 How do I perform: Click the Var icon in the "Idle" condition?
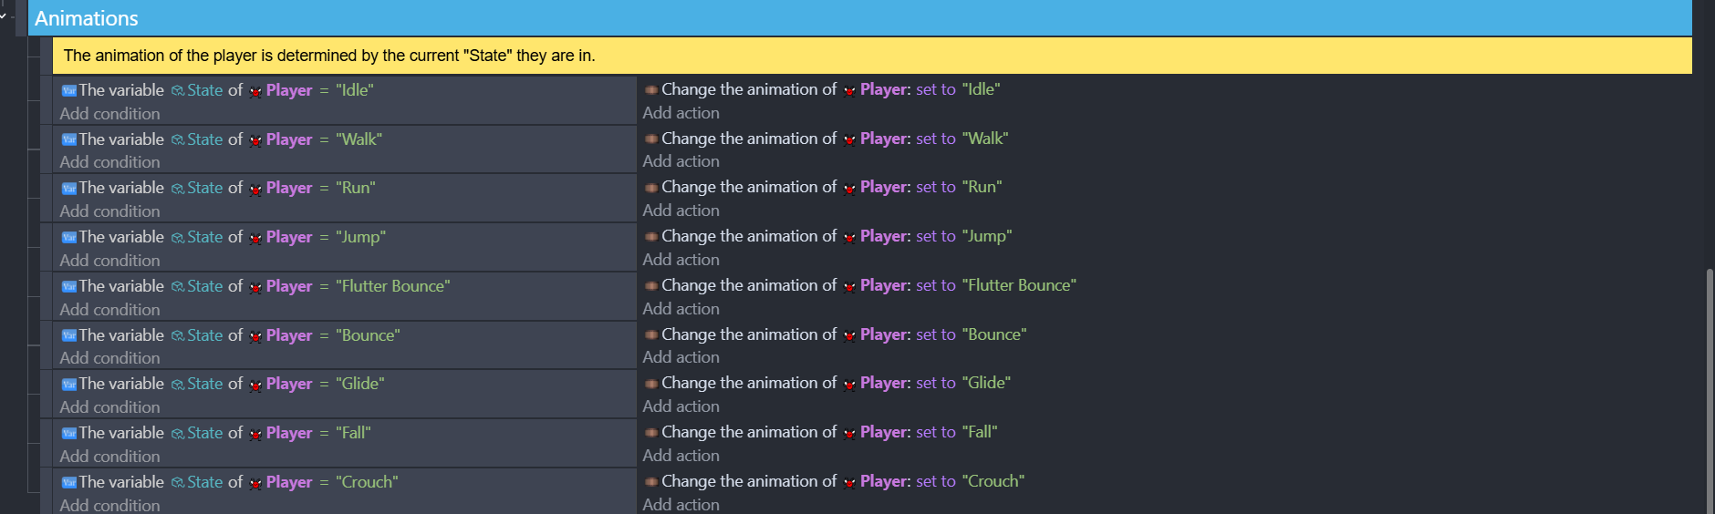(68, 91)
